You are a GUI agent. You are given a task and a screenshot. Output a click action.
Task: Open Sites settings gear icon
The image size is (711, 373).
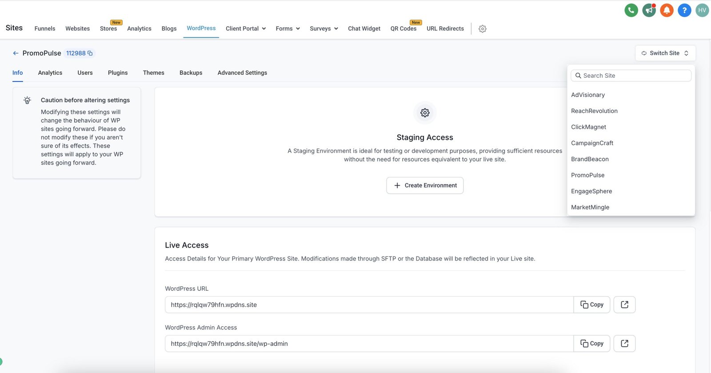(482, 29)
